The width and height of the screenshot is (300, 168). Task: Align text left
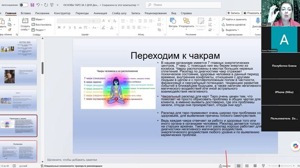coord(123,28)
